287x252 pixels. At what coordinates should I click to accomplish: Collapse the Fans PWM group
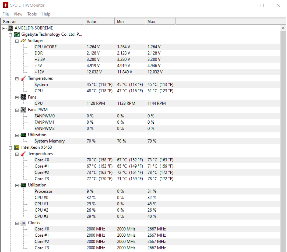pyautogui.click(x=17, y=110)
